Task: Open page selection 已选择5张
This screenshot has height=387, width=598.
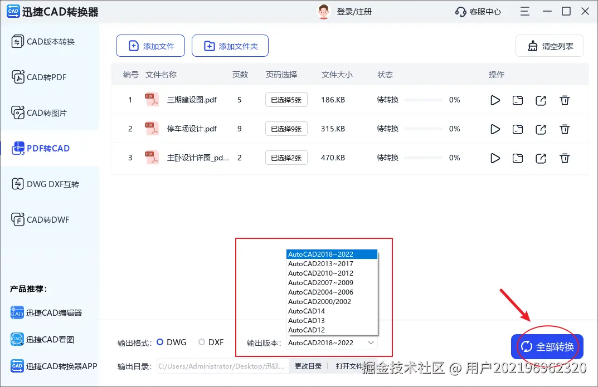Action: 286,100
